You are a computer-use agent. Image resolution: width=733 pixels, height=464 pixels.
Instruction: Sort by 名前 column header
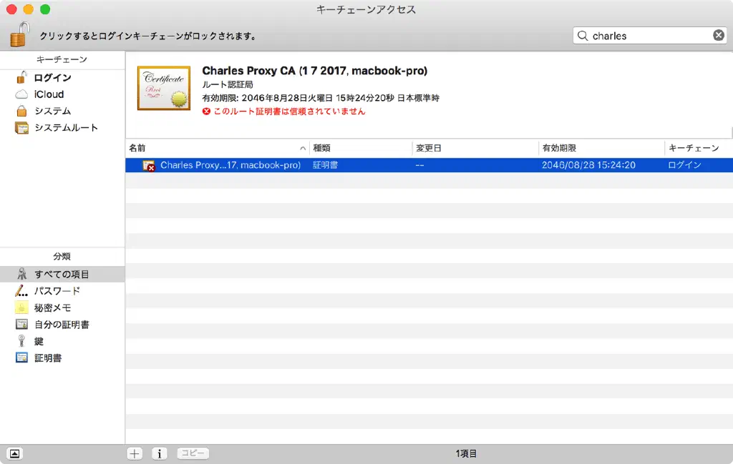click(215, 148)
